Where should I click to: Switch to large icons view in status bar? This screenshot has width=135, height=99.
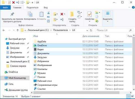click(x=133, y=96)
